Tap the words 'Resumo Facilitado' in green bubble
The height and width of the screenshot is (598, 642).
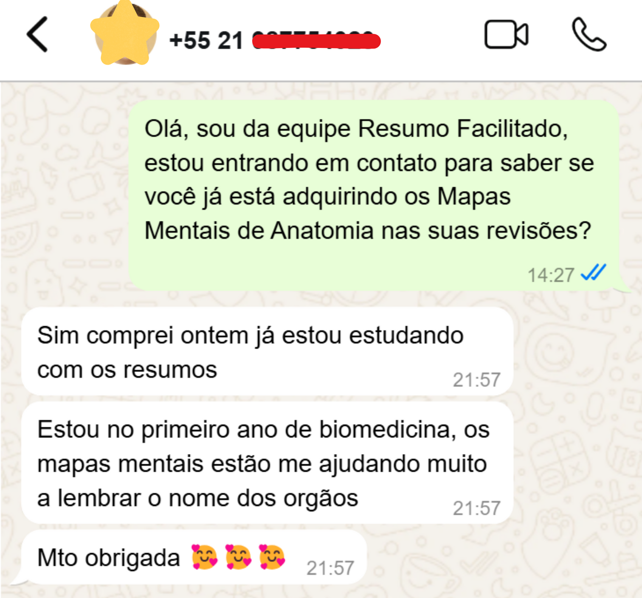pyautogui.click(x=462, y=129)
